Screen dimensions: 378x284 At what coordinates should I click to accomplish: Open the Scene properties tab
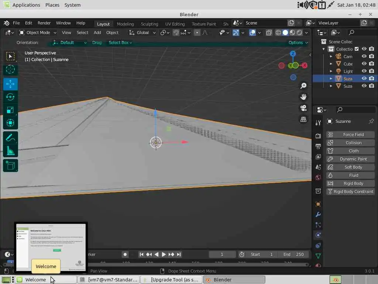[318, 167]
